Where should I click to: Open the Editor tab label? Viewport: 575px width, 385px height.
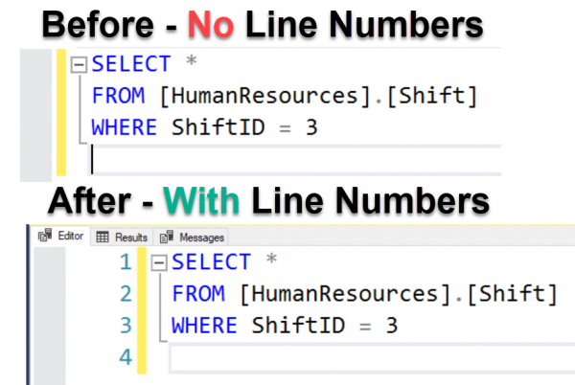coord(70,237)
